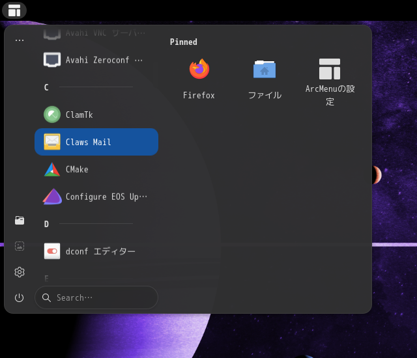Open the ArcMenu button in the top panel

click(x=14, y=10)
